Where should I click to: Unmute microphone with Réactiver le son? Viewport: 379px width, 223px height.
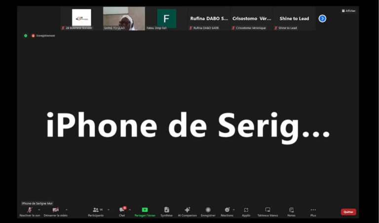click(x=30, y=211)
